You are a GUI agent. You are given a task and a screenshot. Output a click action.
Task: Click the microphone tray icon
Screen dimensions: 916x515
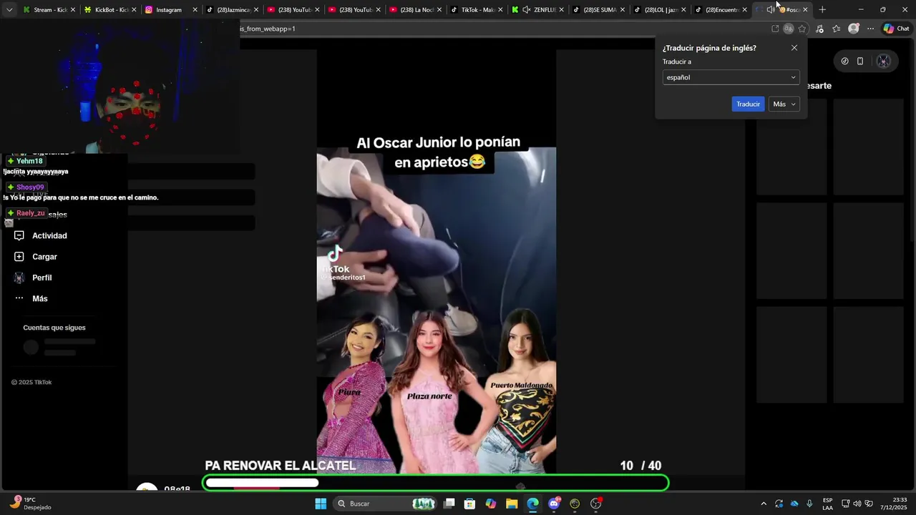[x=809, y=504]
